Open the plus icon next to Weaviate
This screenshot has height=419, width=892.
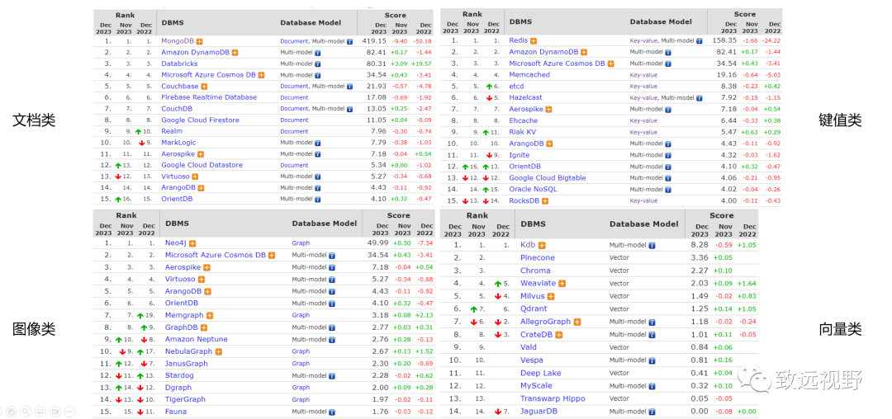click(562, 284)
